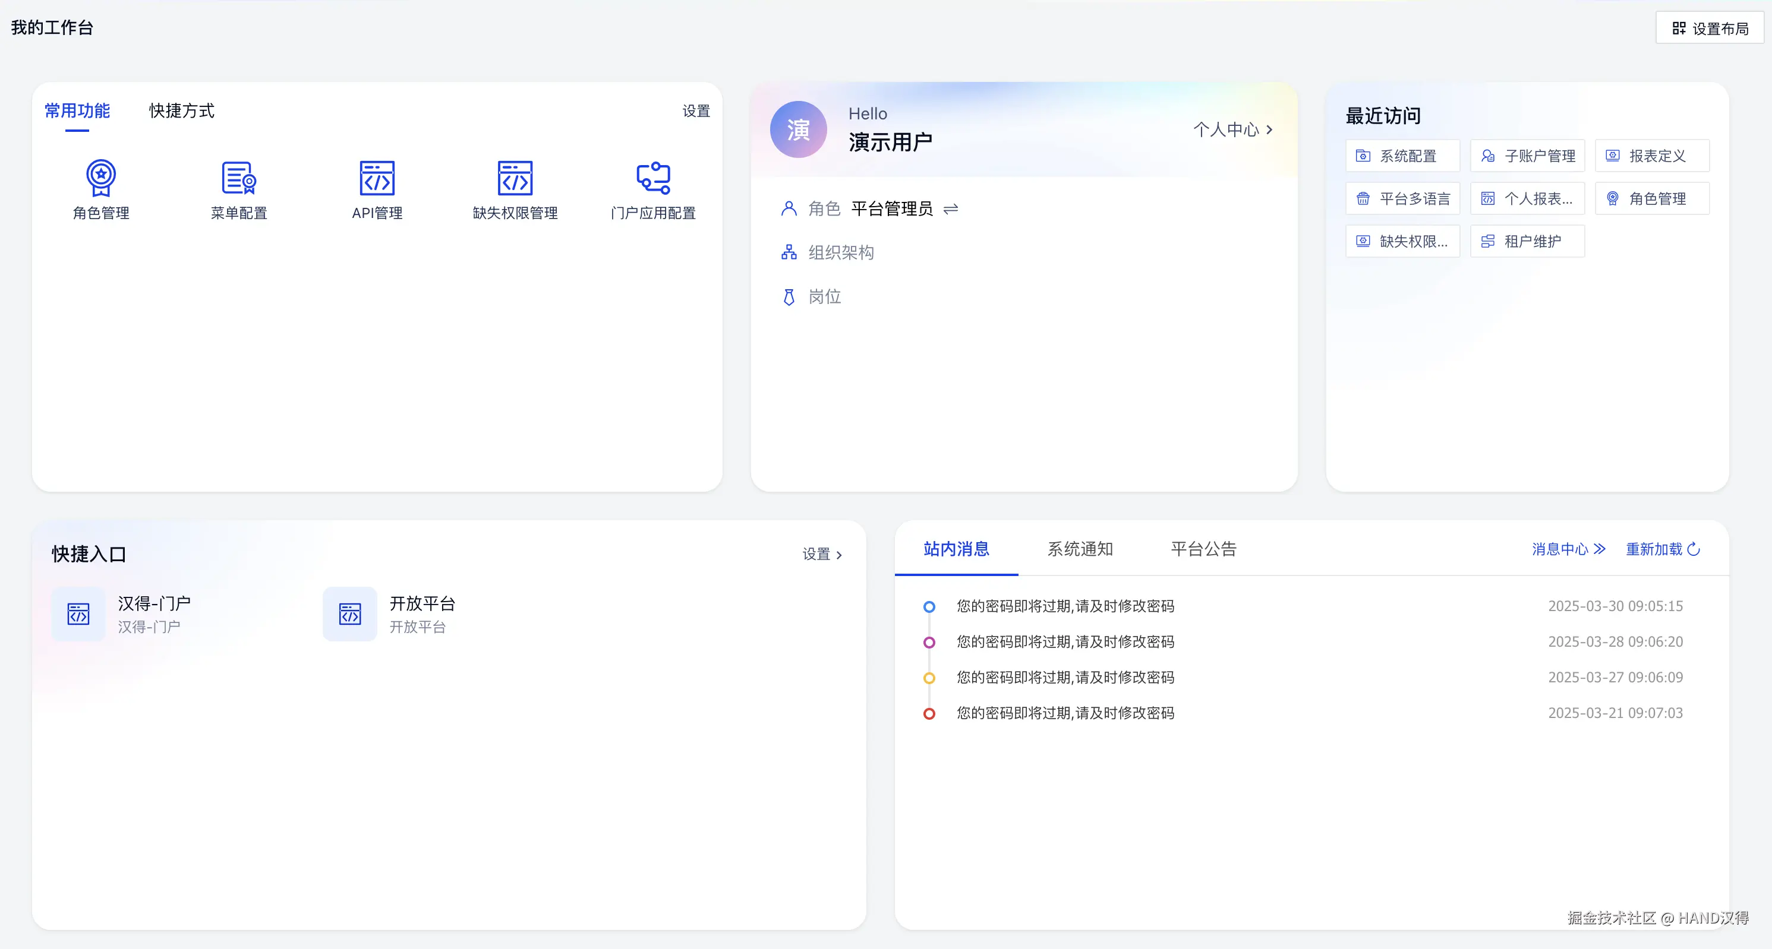Select the 平台公告 tab
This screenshot has width=1772, height=949.
pos(1203,549)
